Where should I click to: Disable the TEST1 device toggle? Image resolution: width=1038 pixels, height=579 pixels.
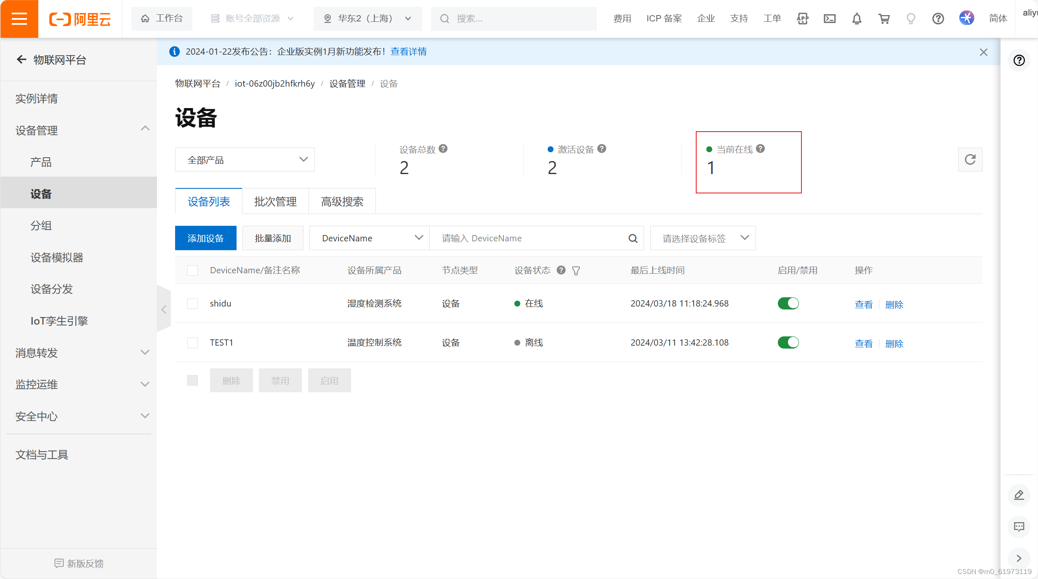(x=788, y=342)
